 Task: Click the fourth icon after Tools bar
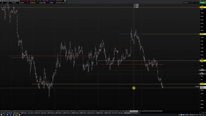point(196,3)
